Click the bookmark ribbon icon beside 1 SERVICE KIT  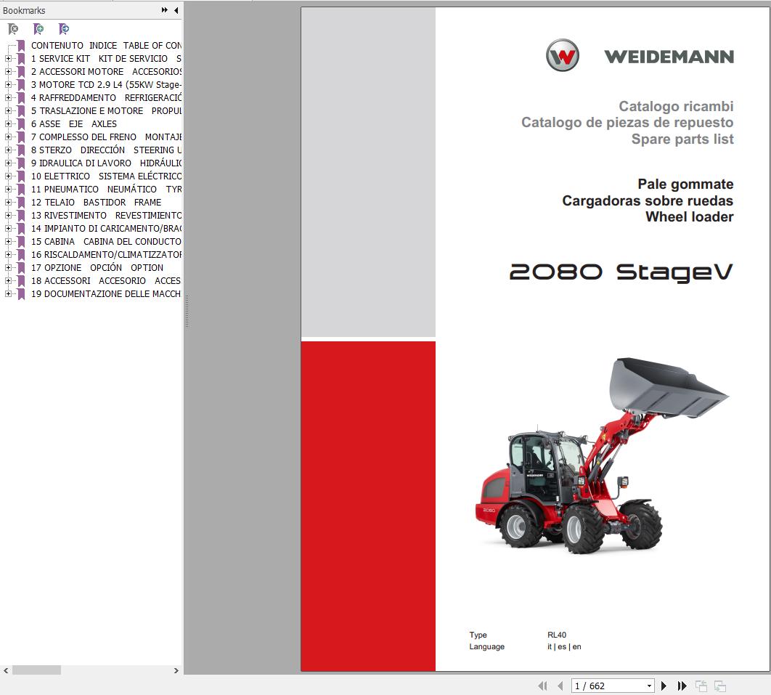(21, 59)
